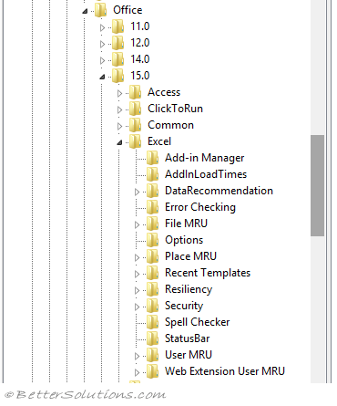Click the folder icon for Add-in Manager

coord(152,158)
